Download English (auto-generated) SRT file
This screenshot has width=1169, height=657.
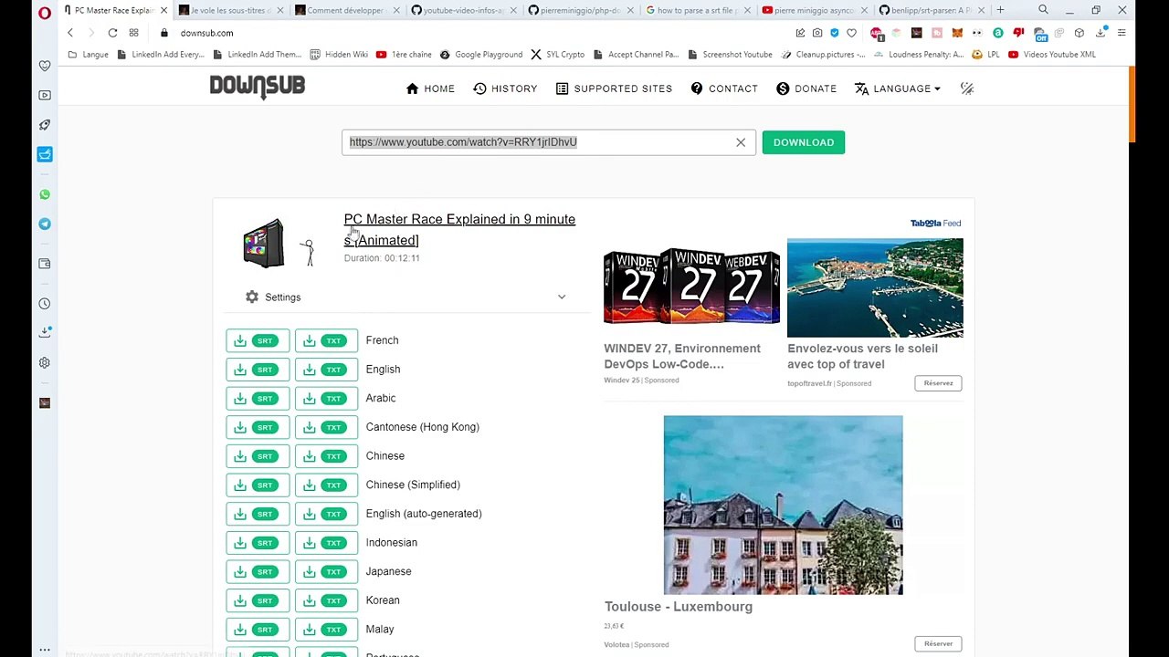coord(258,514)
